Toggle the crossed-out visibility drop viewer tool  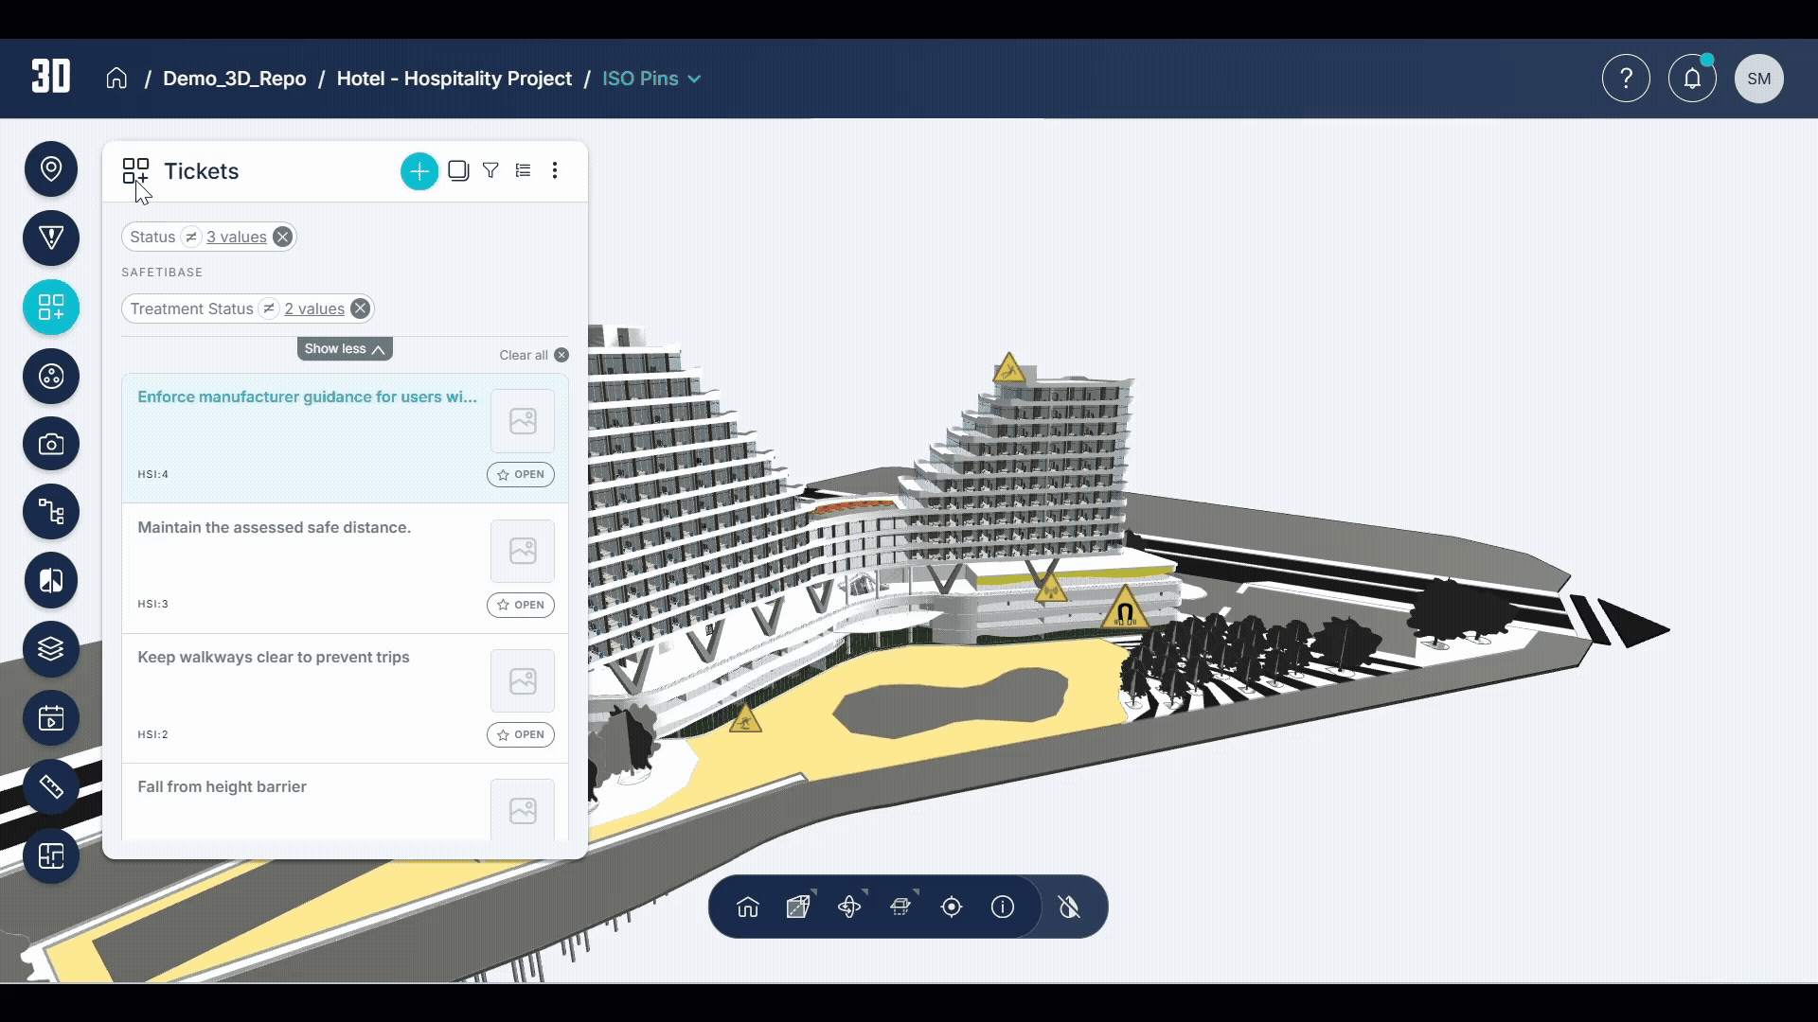click(x=1070, y=907)
